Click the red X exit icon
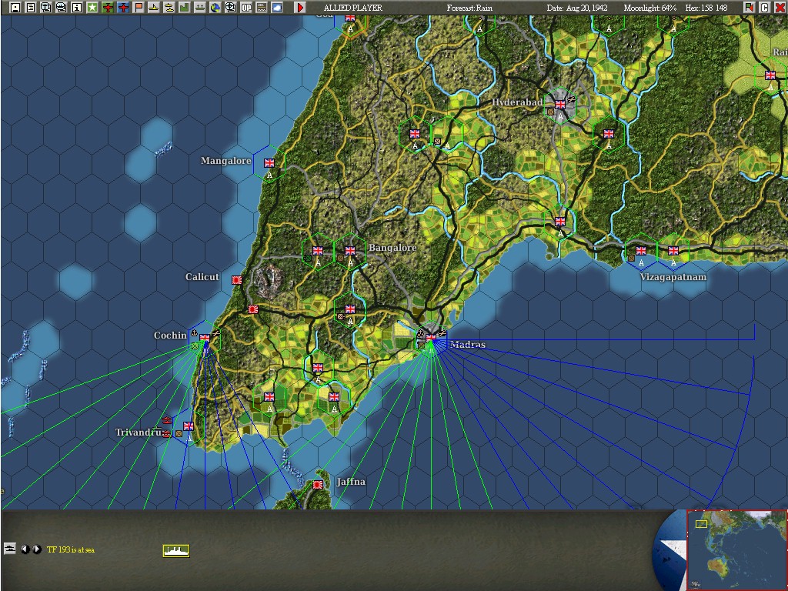The width and height of the screenshot is (788, 591). [x=780, y=8]
